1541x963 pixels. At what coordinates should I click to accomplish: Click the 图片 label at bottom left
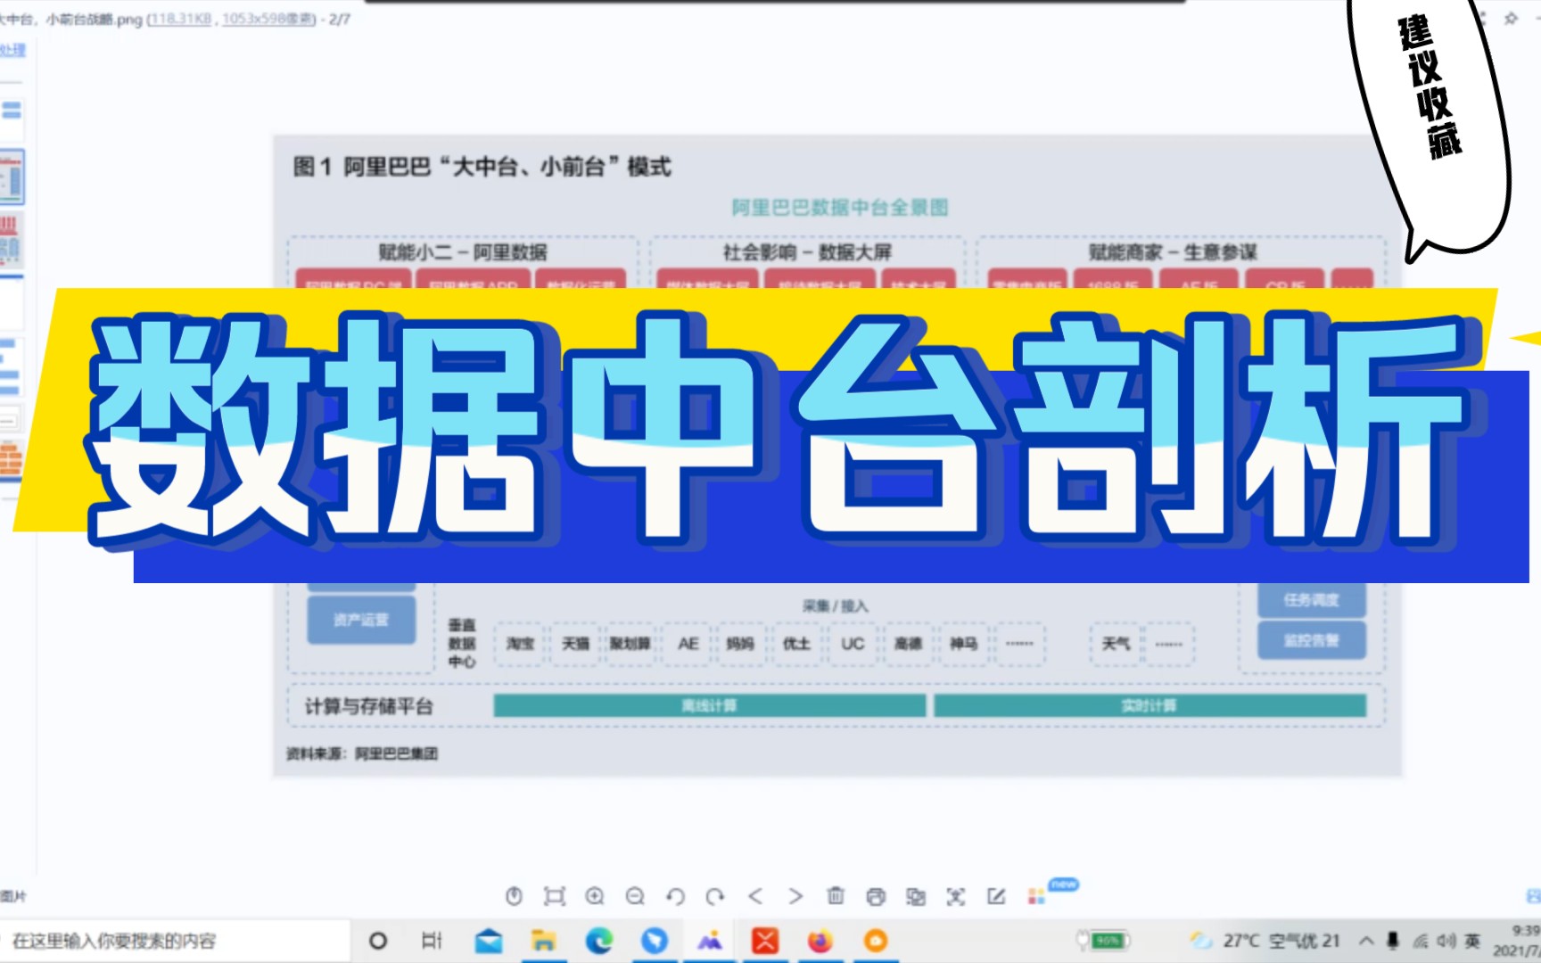[13, 896]
